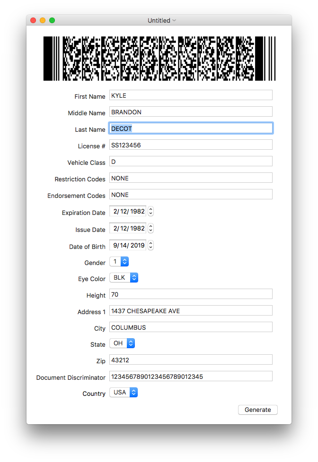Image resolution: width=318 pixels, height=462 pixels.
Task: Click the Untitled window title text
Action: pos(159,20)
